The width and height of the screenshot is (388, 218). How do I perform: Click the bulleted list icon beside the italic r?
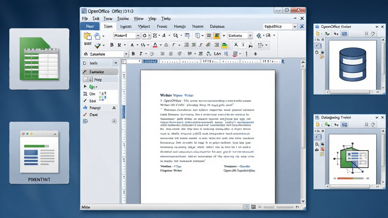pyautogui.click(x=186, y=45)
